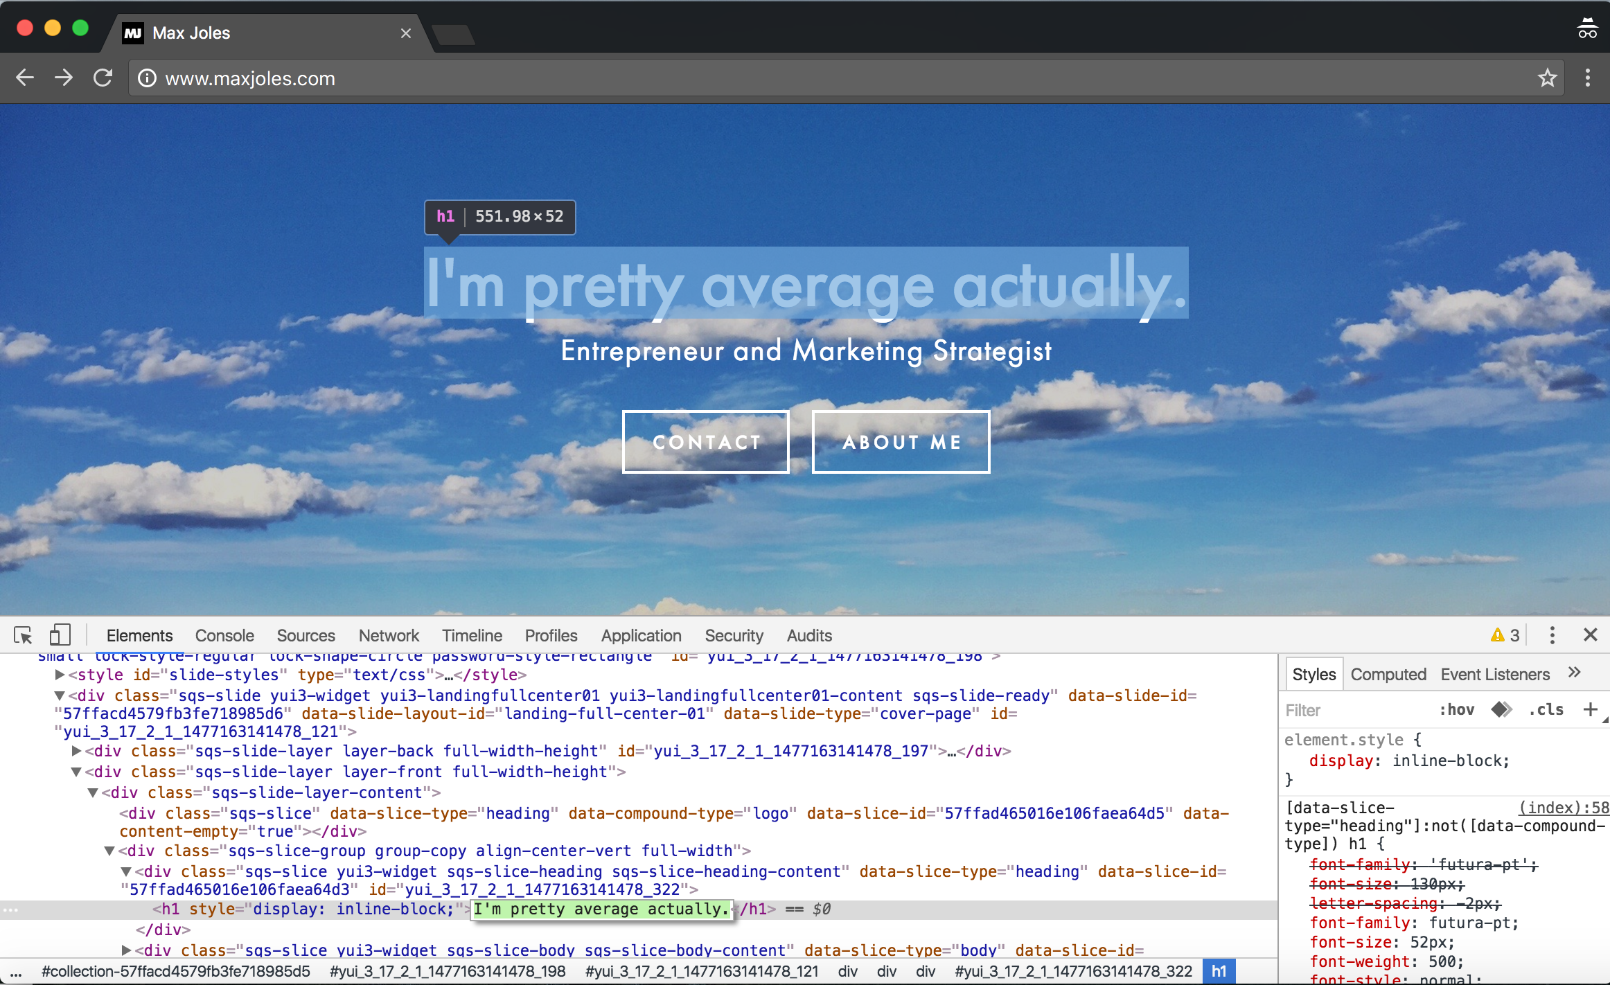Open DevTools customize menu dots
The height and width of the screenshot is (985, 1610).
1552,635
